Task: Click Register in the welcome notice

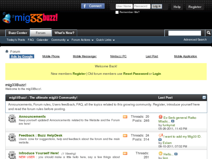Action: (x=79, y=74)
